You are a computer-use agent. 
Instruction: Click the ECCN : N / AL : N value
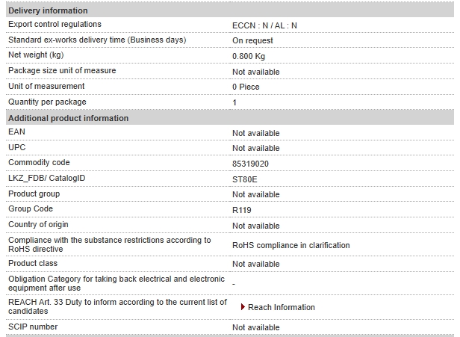click(264, 25)
